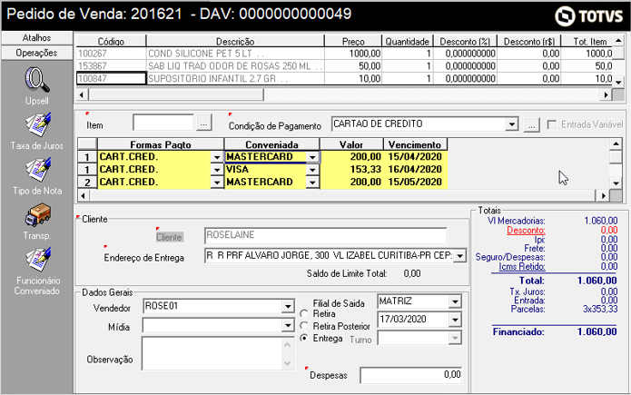Open the Tipo de Nota shortcut
Viewport: 631px width, 395px height.
pyautogui.click(x=38, y=170)
